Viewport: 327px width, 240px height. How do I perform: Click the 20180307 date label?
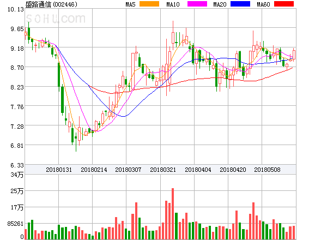click(128, 170)
